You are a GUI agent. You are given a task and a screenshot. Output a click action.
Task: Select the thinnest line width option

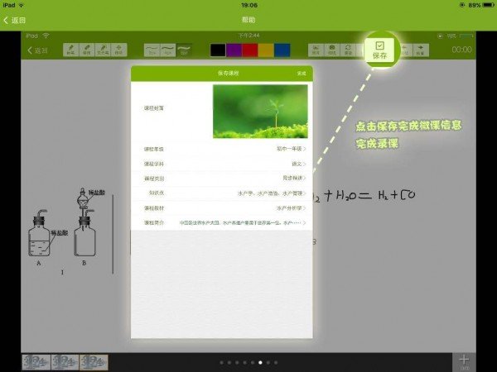click(152, 50)
